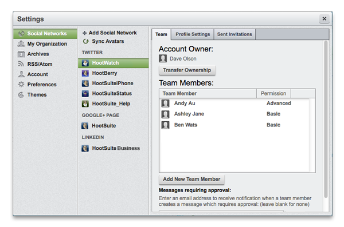
Task: Click the HootSuiteStatus owl avatar
Action: pos(85,93)
